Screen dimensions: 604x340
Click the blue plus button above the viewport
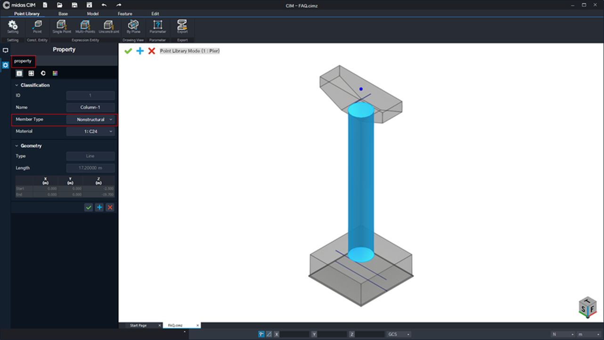point(140,51)
